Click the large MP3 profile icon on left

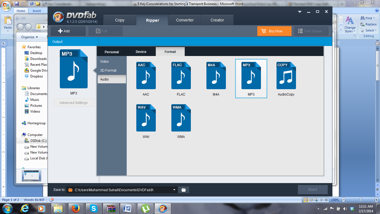click(x=74, y=69)
